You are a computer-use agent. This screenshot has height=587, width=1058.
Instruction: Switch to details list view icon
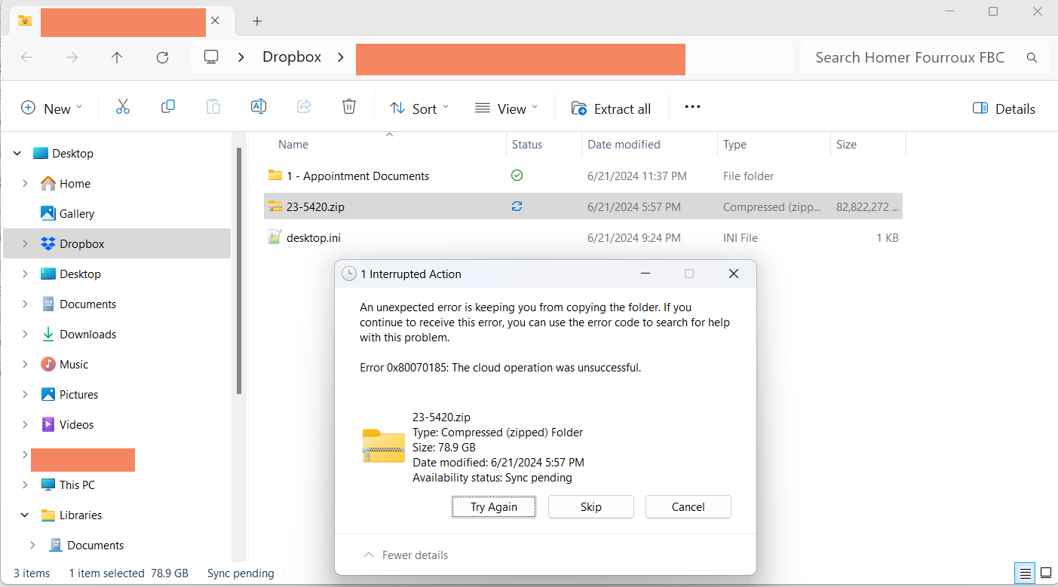point(1026,573)
